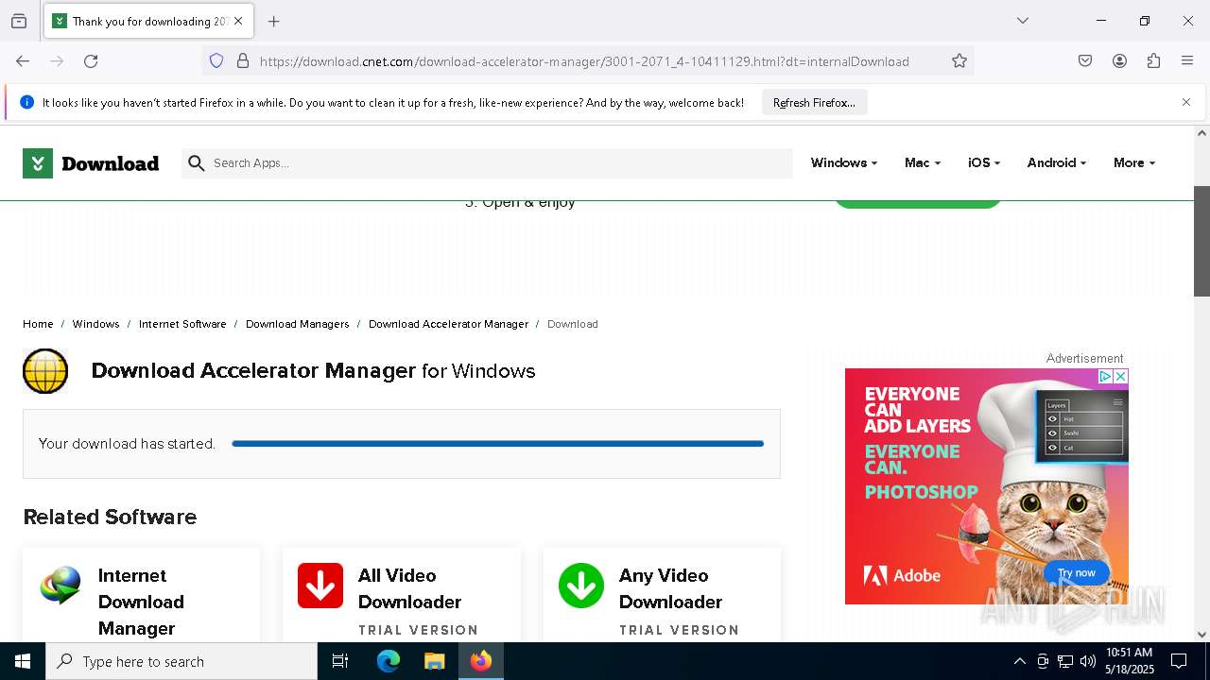The image size is (1210, 680).
Task: Open the volume control in tray
Action: click(1088, 661)
